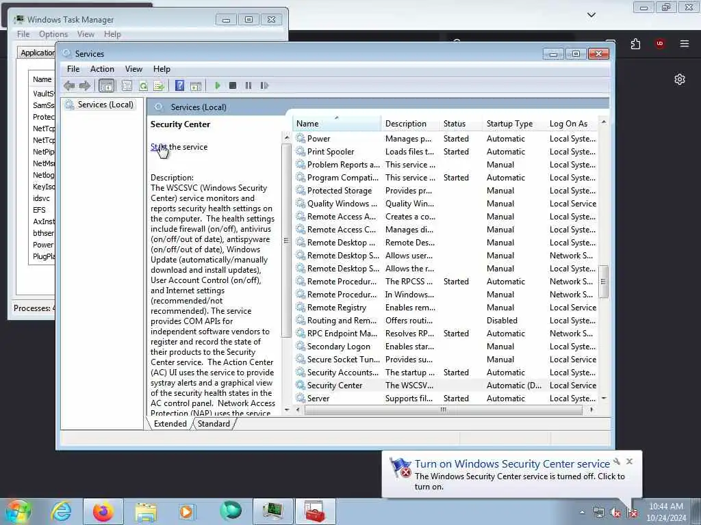Click the description pane scroll-down arrow

tap(287, 409)
